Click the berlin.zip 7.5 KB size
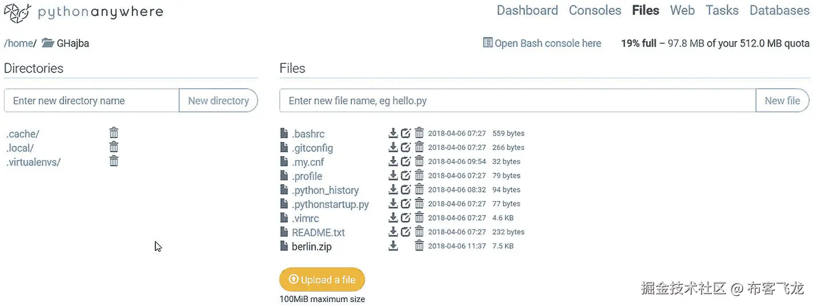 [x=503, y=246]
